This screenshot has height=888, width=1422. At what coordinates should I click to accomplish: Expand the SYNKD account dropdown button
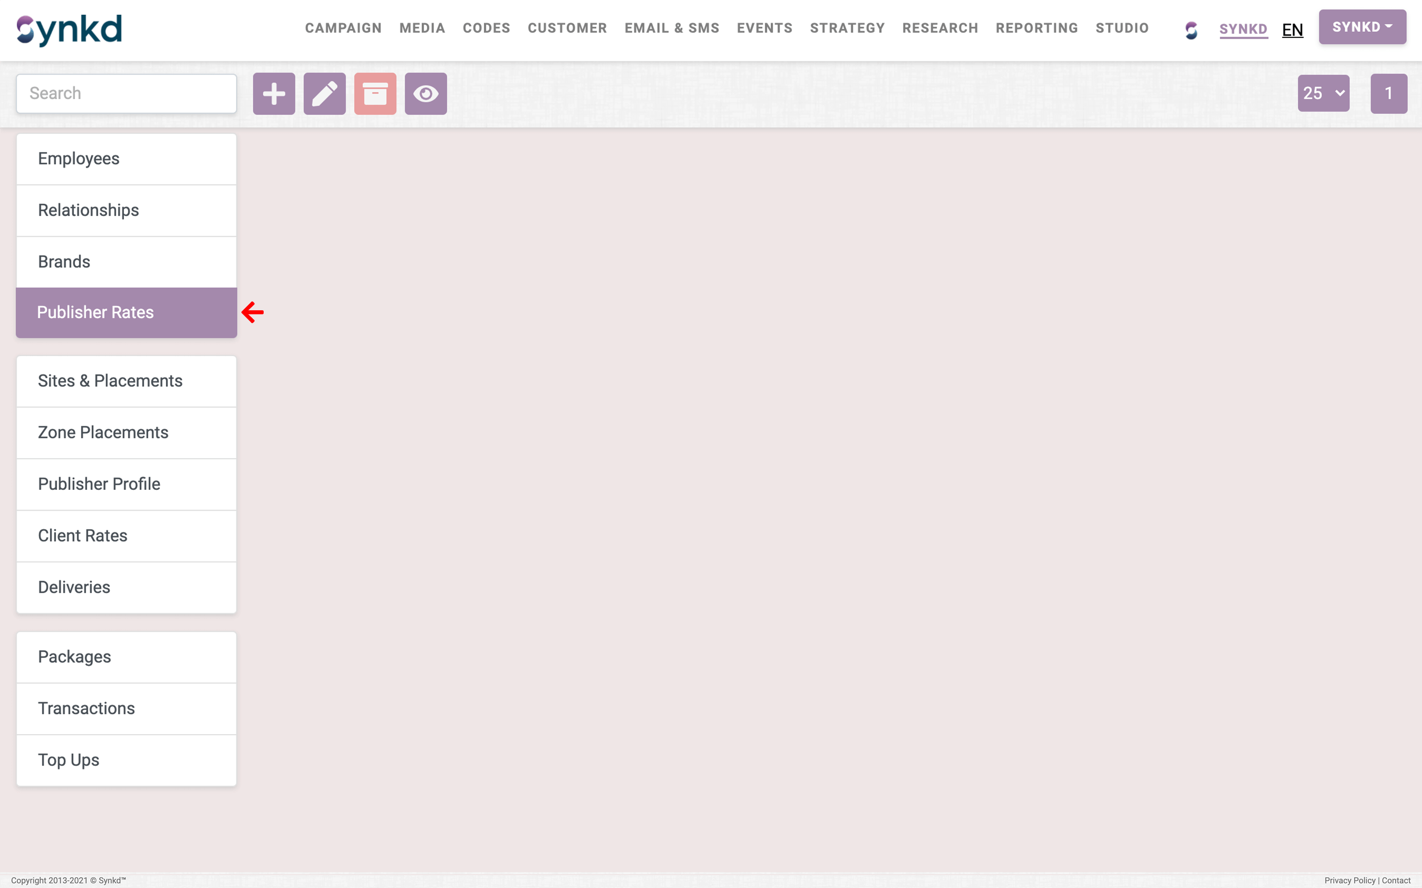1362,27
